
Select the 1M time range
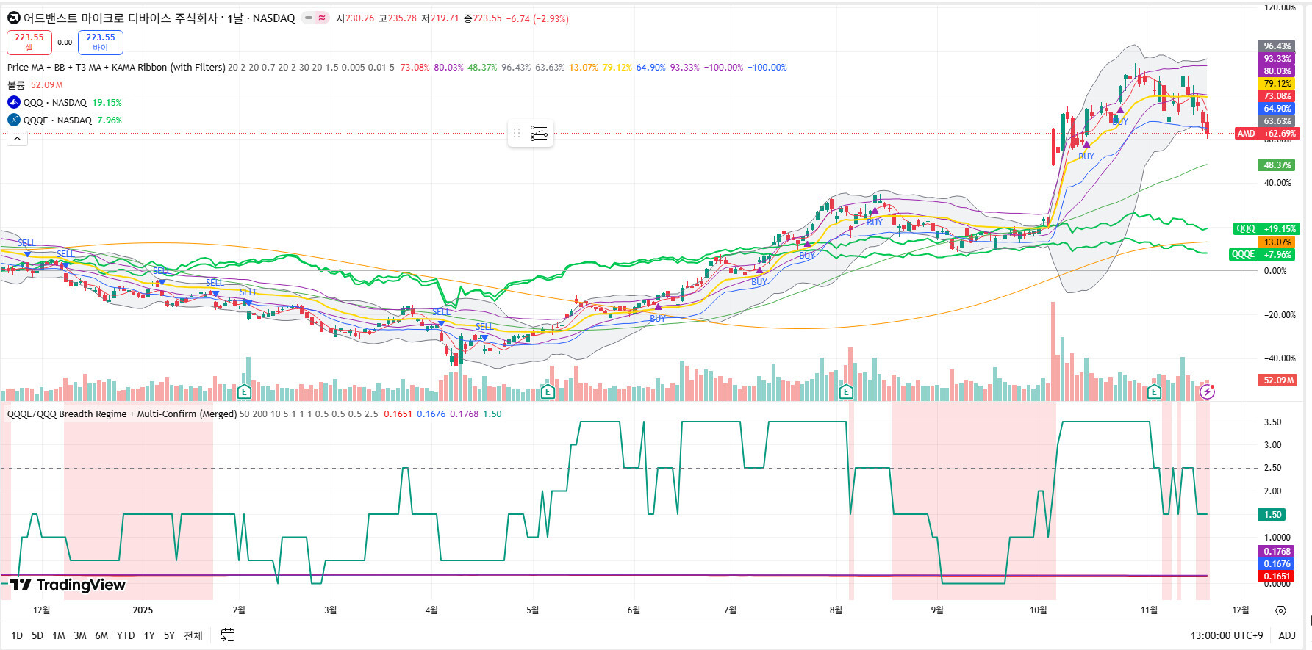59,635
